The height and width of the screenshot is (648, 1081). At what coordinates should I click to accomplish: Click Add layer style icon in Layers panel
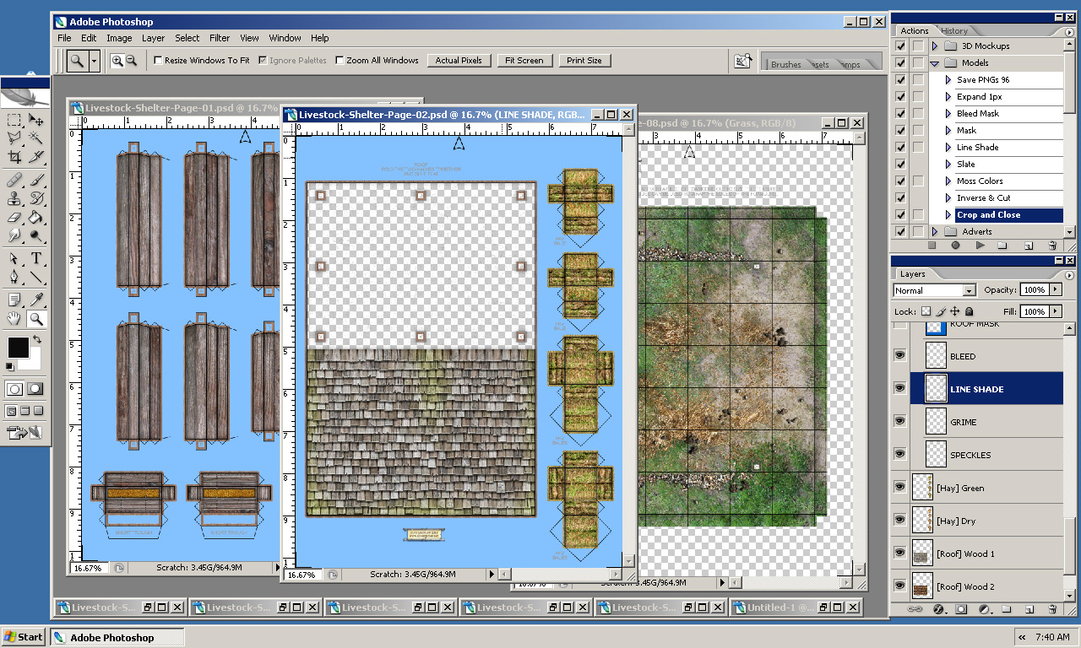[937, 608]
